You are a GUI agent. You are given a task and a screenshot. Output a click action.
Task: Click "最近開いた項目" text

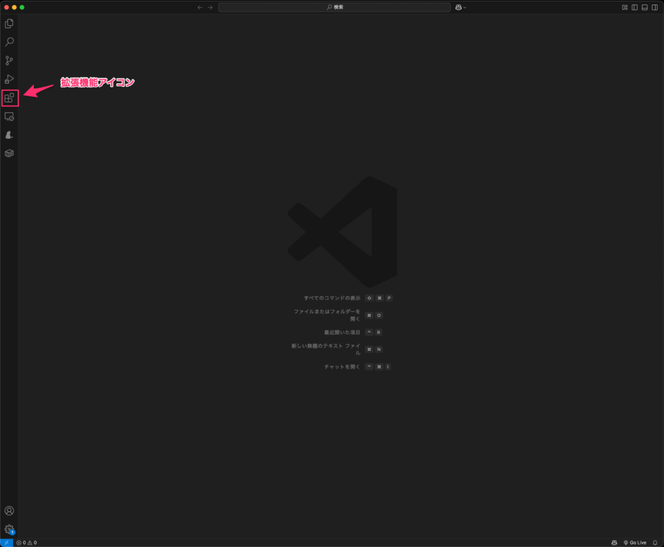coord(342,333)
